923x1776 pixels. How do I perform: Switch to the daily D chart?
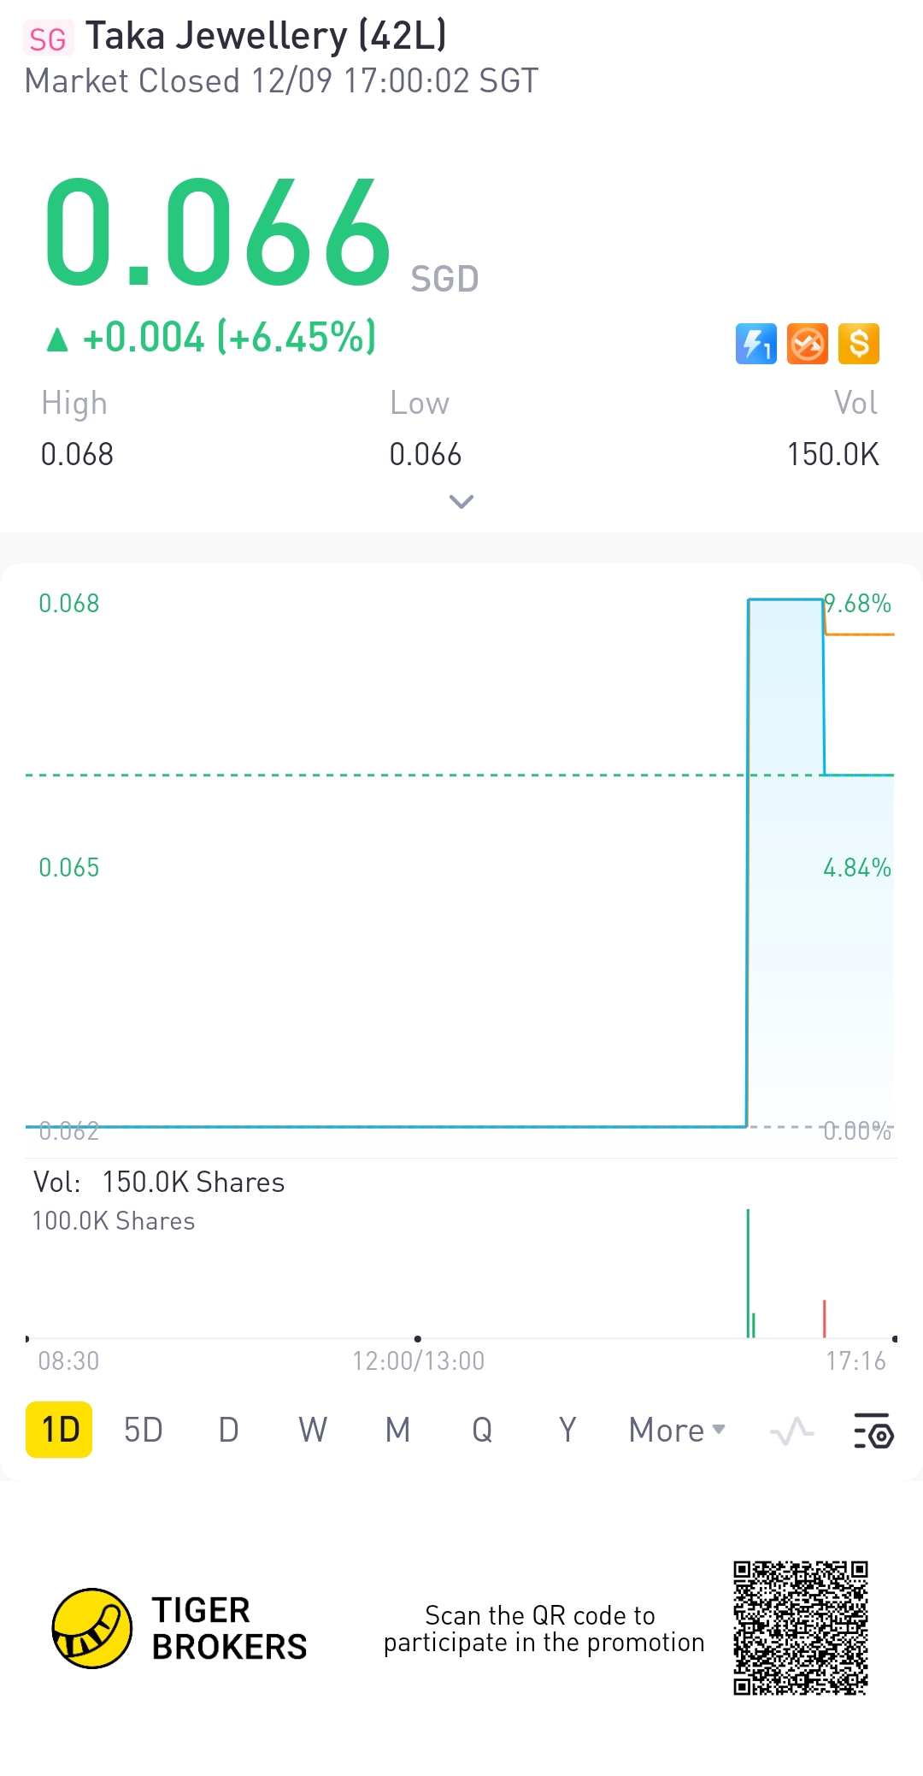tap(228, 1430)
